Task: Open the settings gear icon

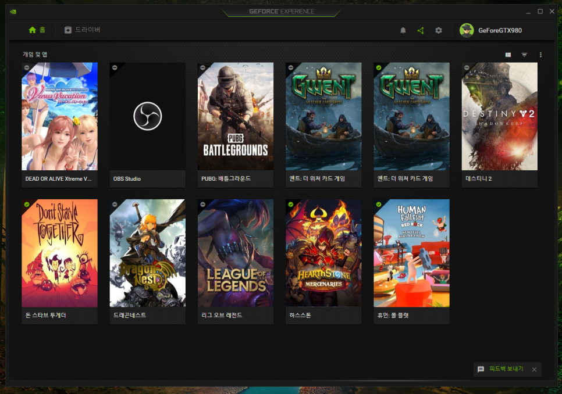Action: pos(438,30)
